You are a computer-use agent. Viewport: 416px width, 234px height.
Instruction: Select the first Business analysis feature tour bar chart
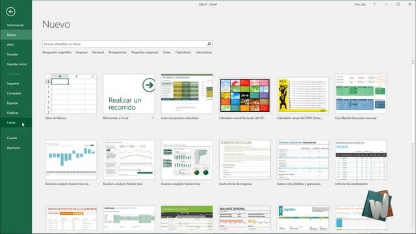tap(71, 160)
